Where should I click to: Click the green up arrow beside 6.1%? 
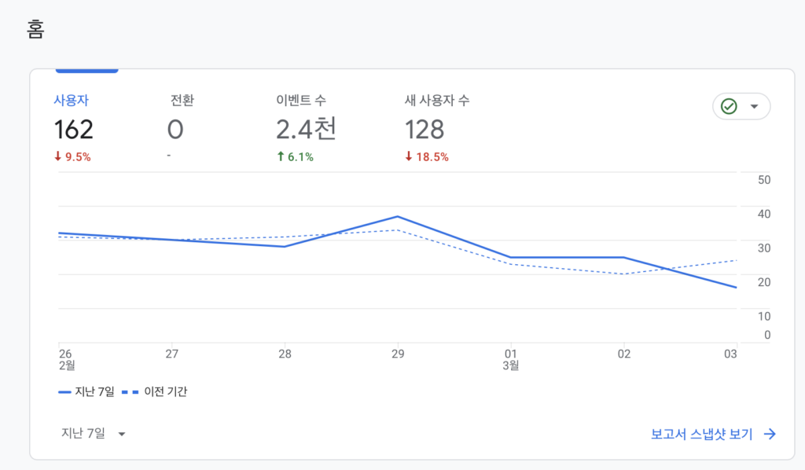(280, 156)
